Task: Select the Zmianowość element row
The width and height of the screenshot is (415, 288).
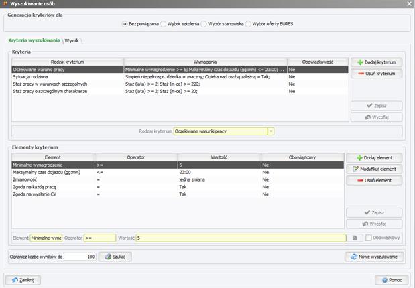Action: coord(178,179)
